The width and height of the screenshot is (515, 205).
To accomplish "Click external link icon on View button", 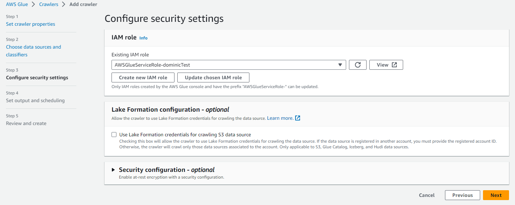I will tap(394, 65).
